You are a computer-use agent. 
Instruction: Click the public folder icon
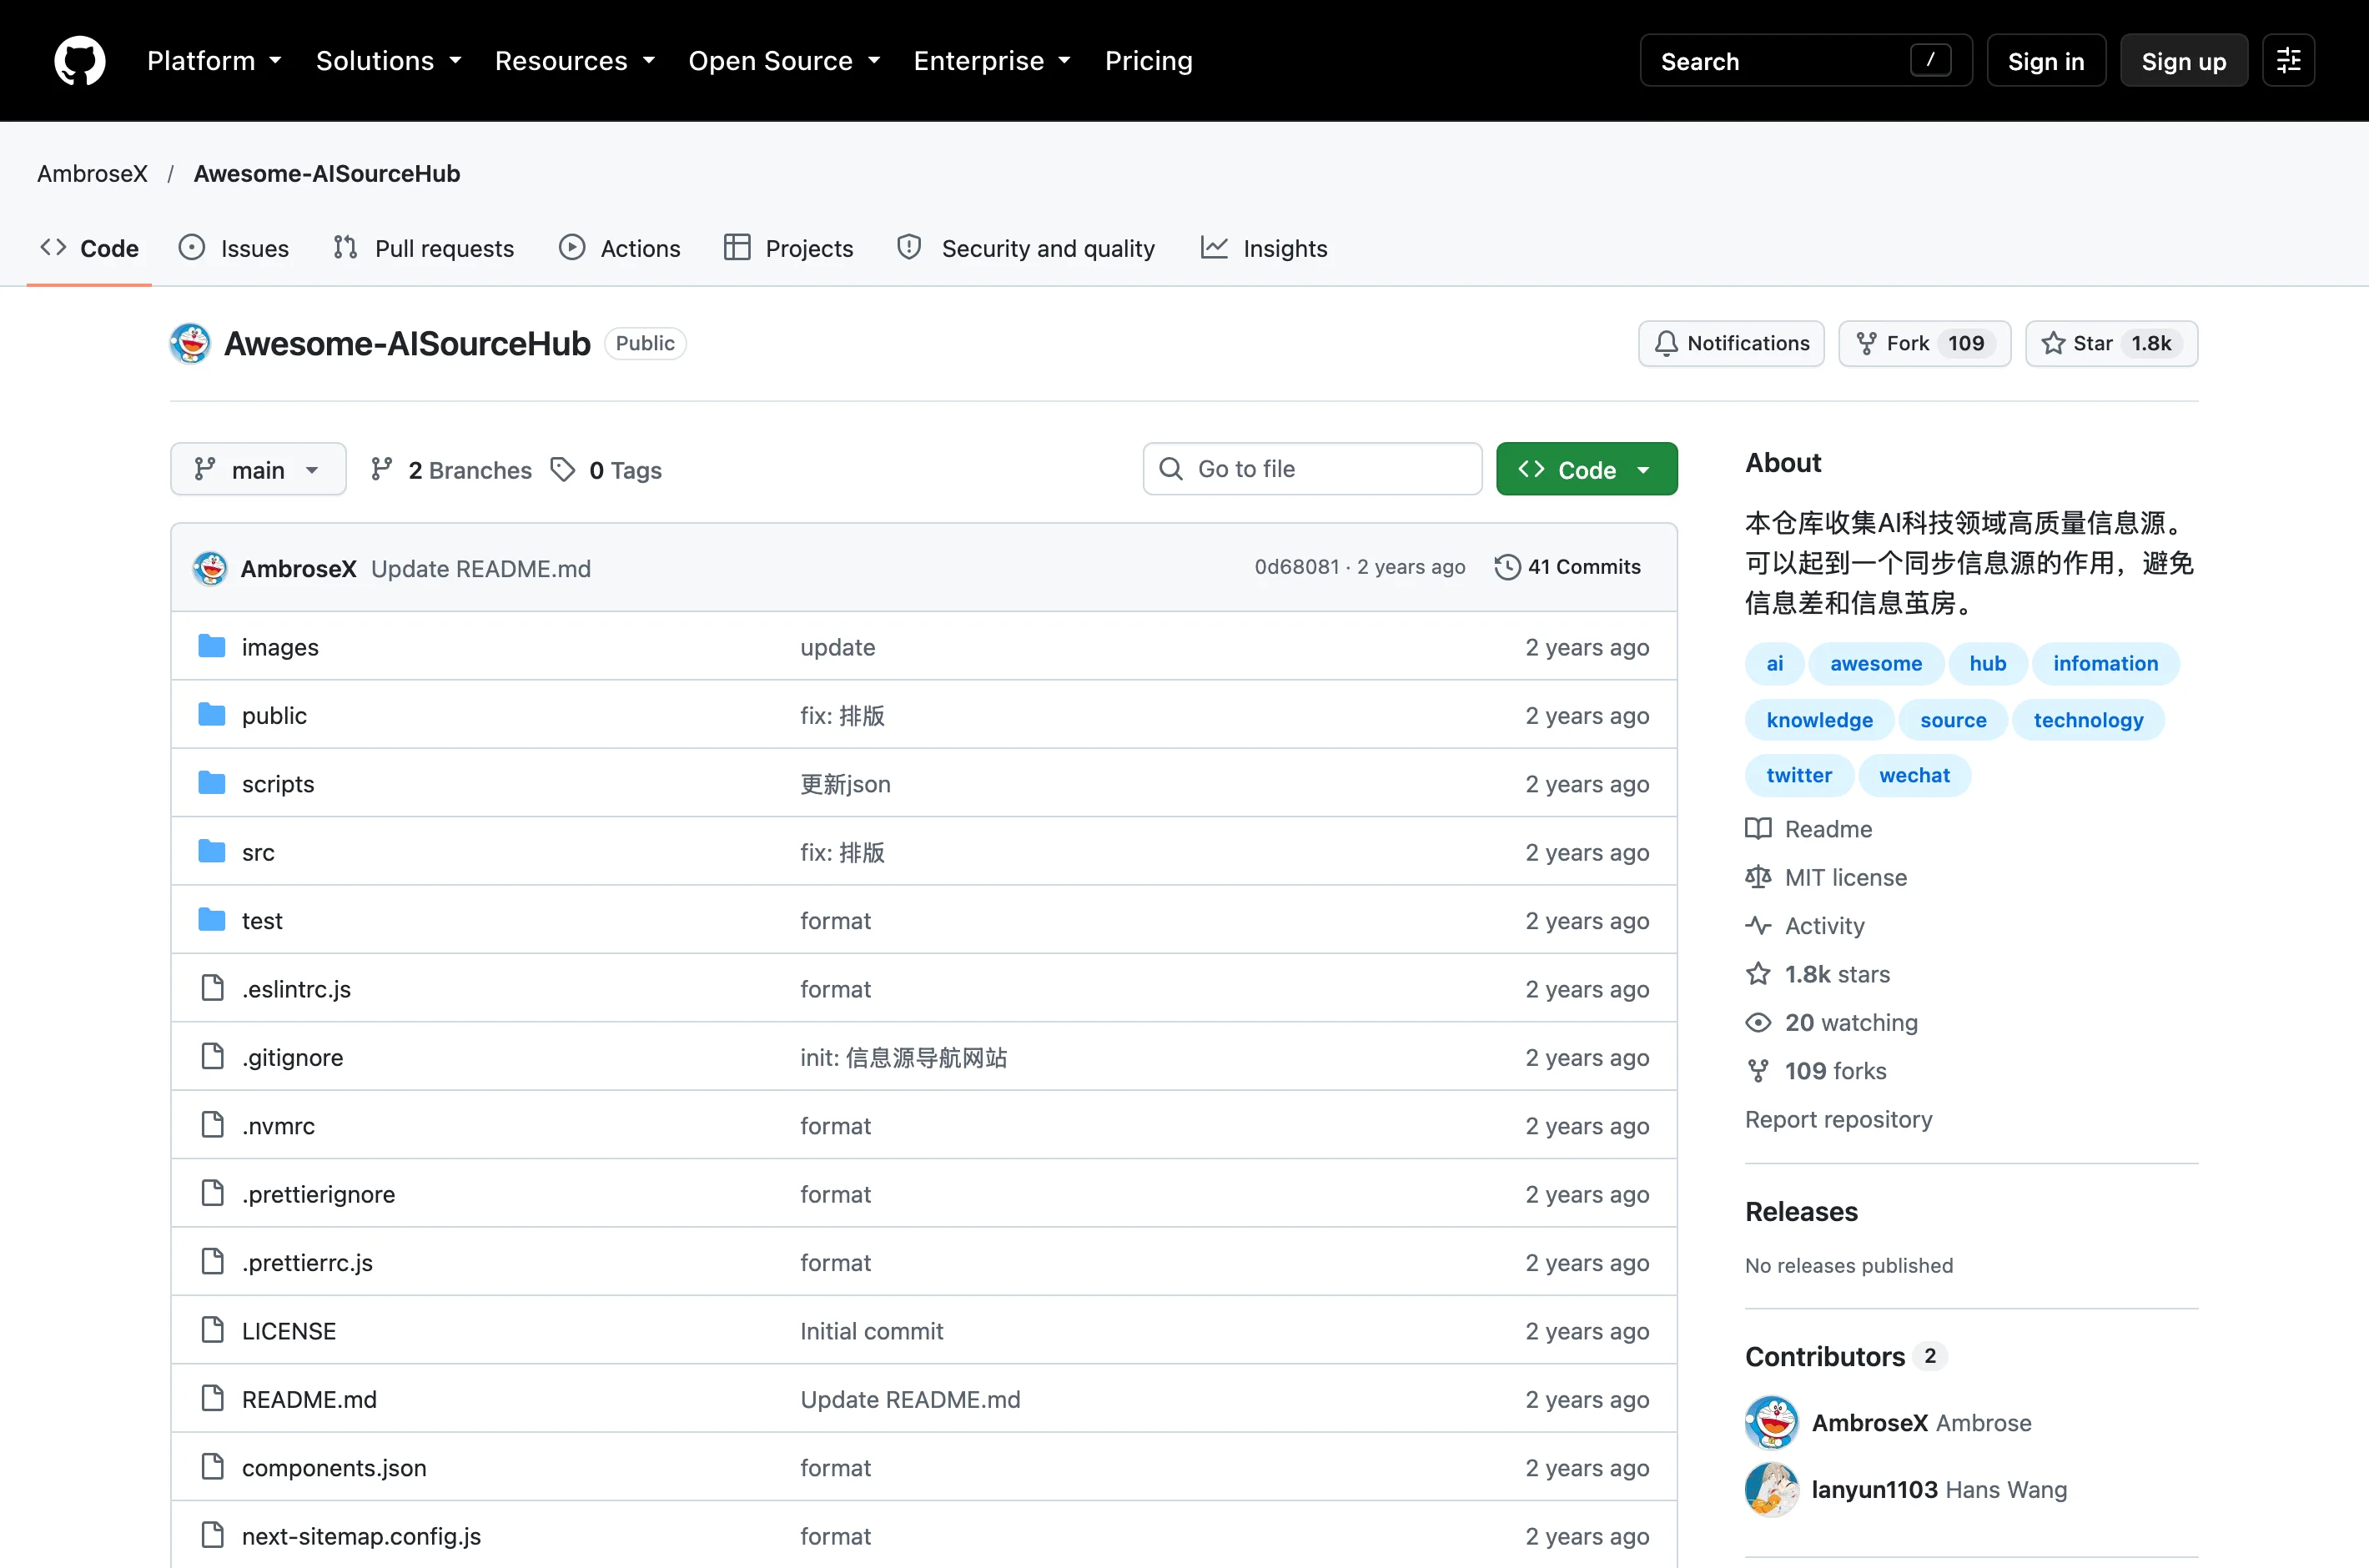pyautogui.click(x=212, y=715)
